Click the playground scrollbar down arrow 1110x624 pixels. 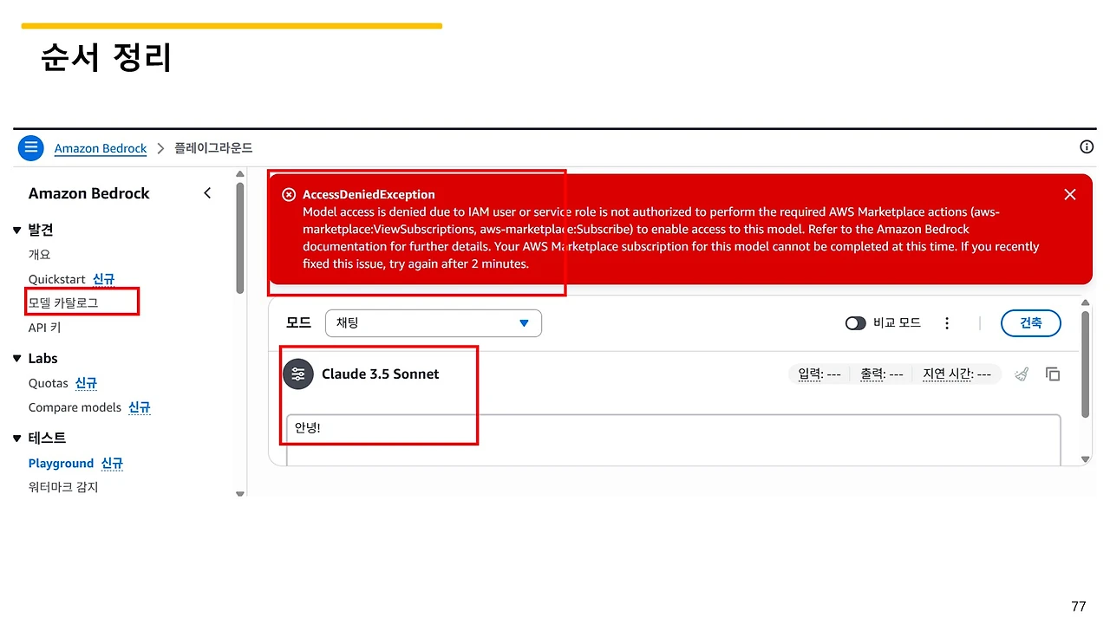1086,459
